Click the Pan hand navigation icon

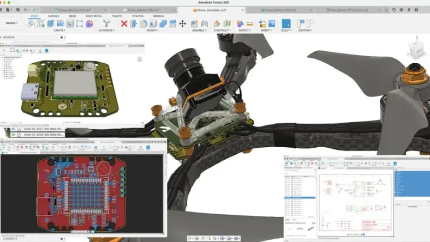point(202,238)
